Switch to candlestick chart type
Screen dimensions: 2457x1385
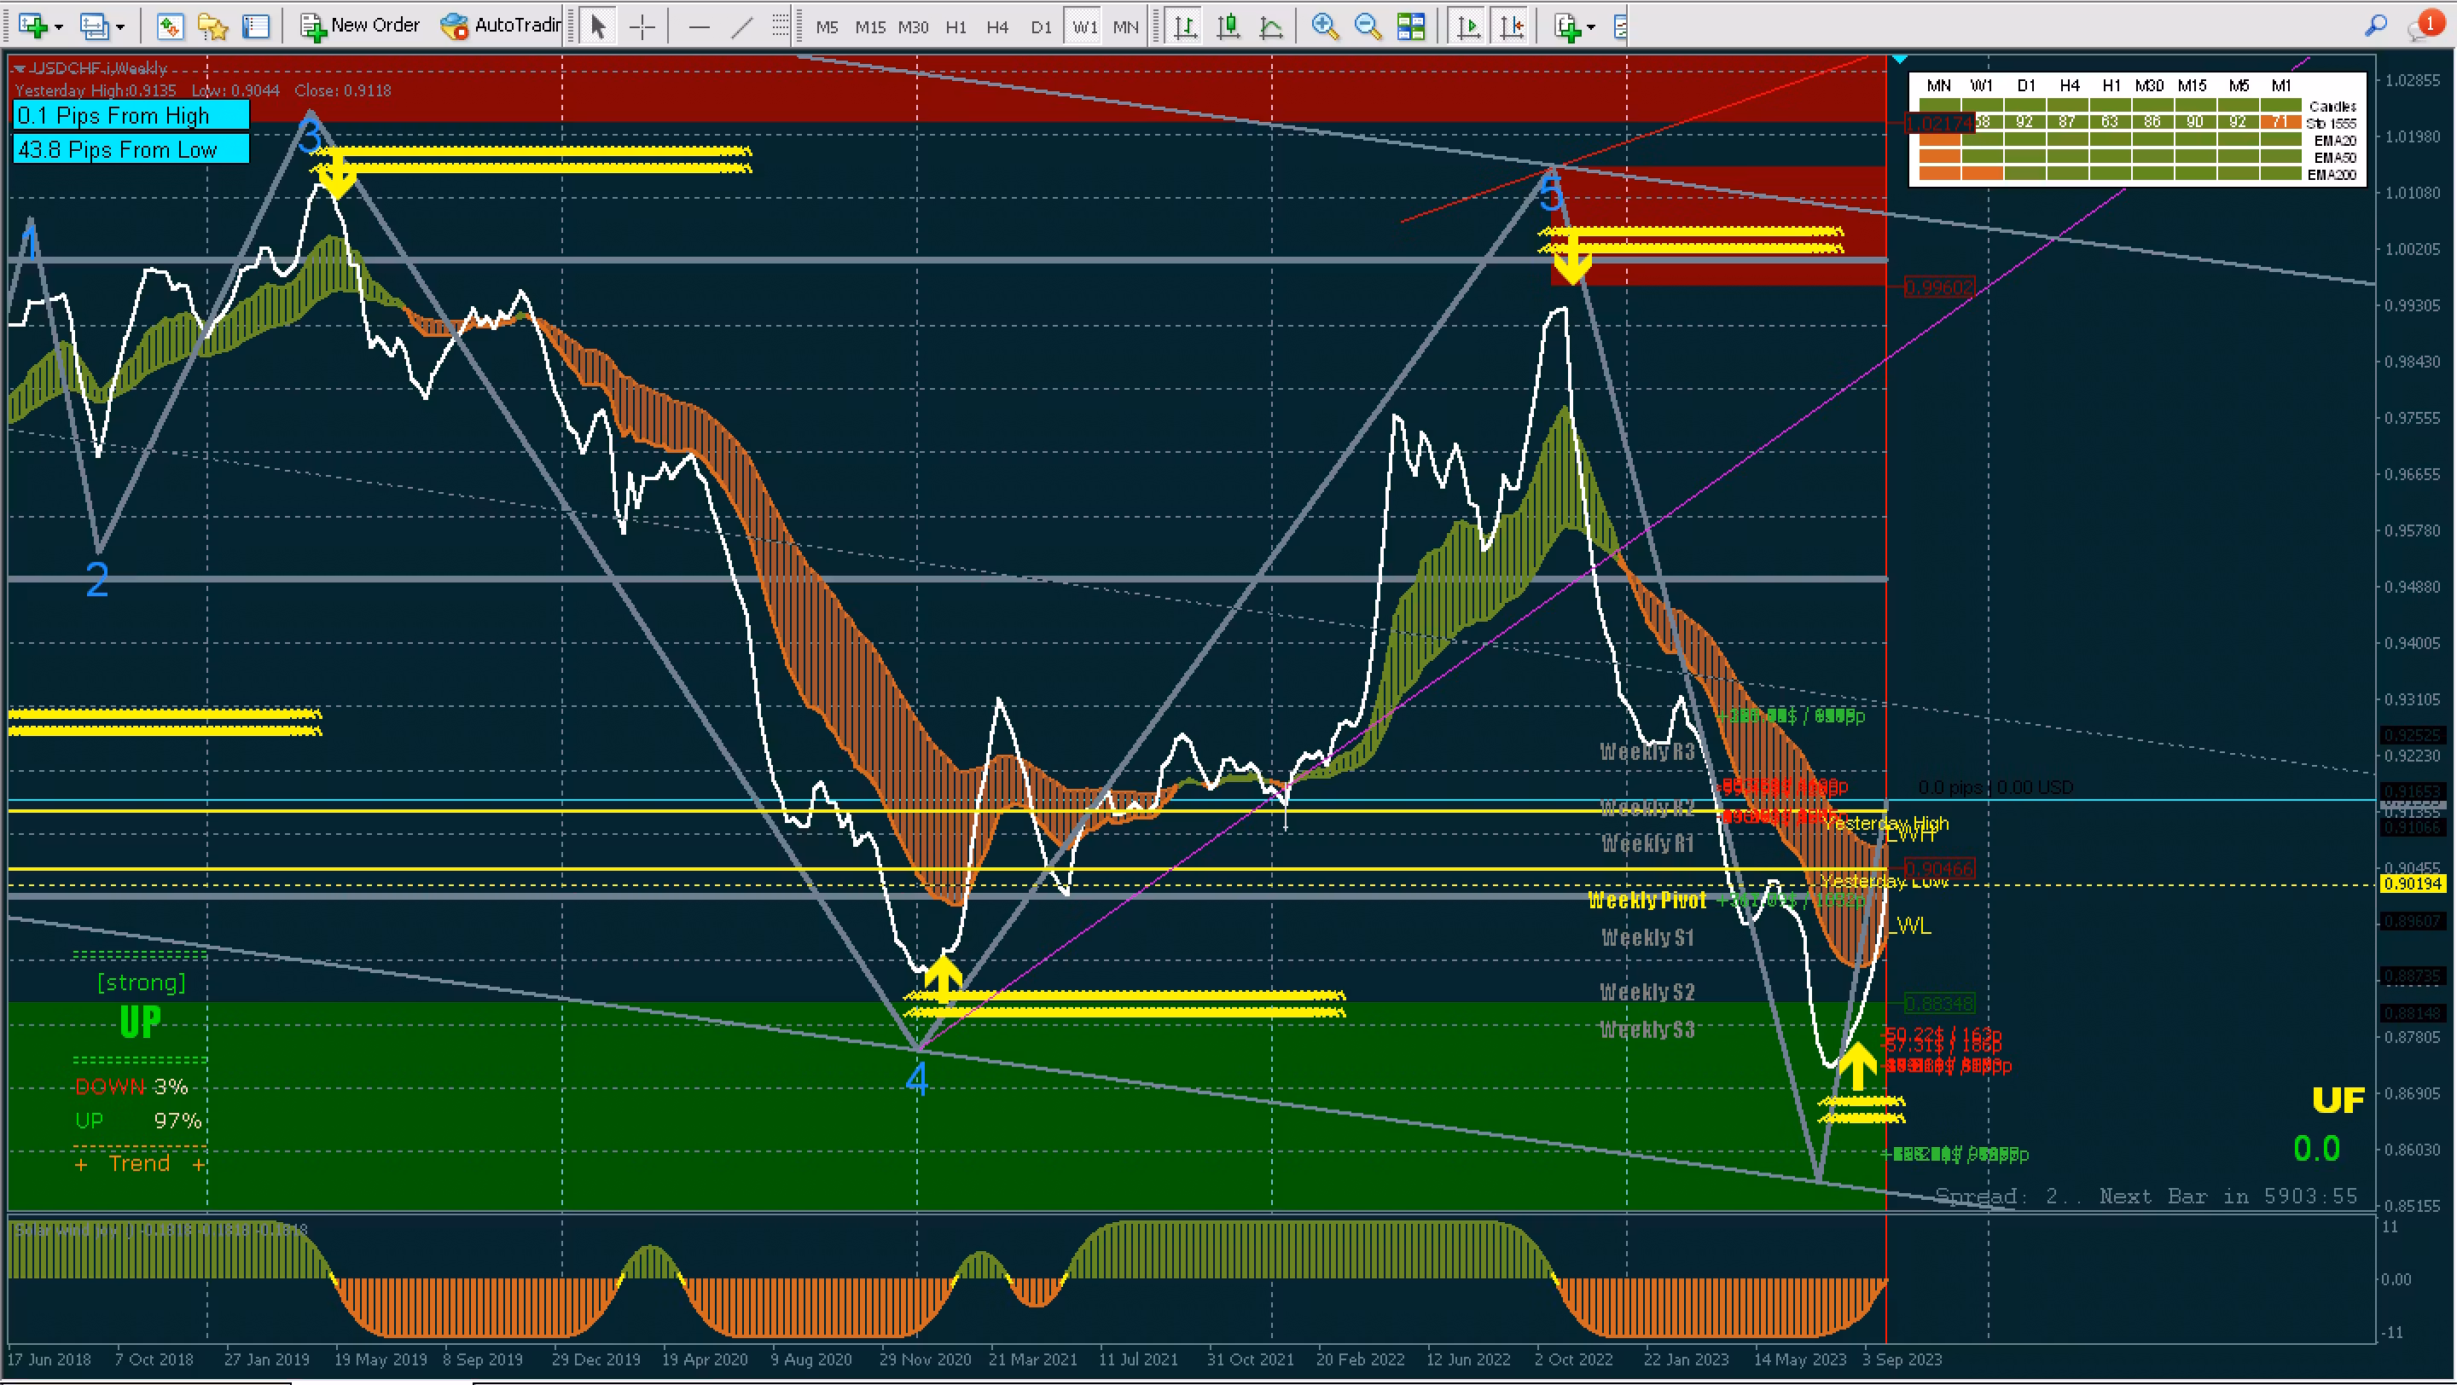pos(1228,26)
